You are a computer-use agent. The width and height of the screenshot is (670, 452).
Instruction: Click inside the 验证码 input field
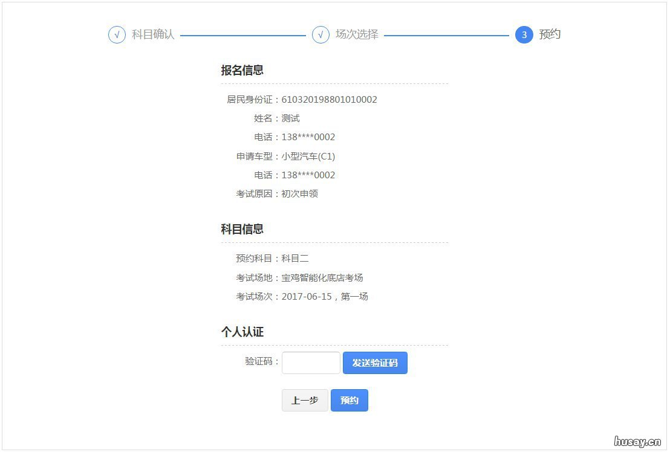coord(310,363)
